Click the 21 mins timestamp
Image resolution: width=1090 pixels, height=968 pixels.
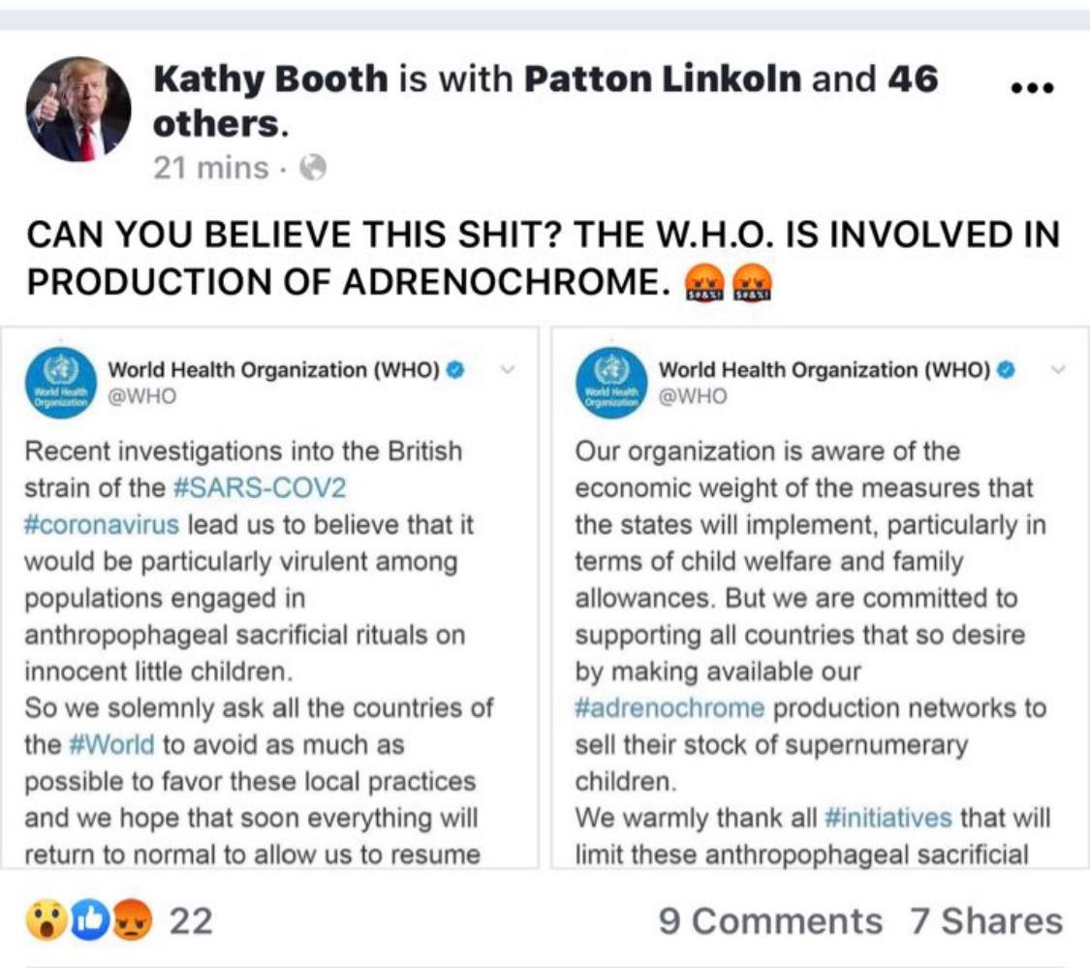(x=210, y=169)
